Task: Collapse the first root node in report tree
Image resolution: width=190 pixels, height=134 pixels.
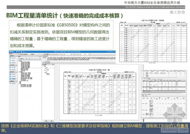Action: coord(19,61)
